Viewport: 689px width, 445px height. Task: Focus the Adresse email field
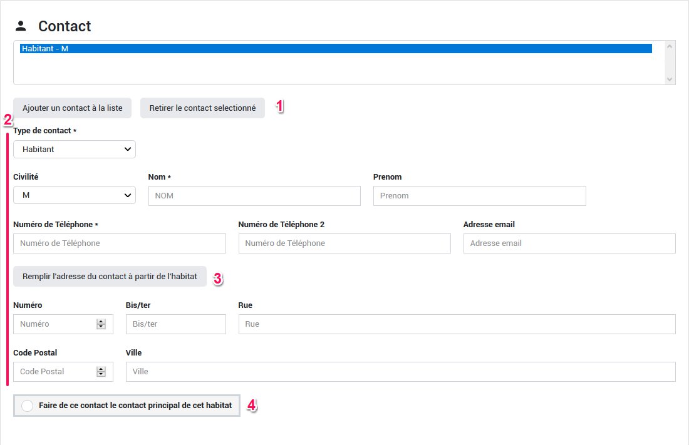569,243
